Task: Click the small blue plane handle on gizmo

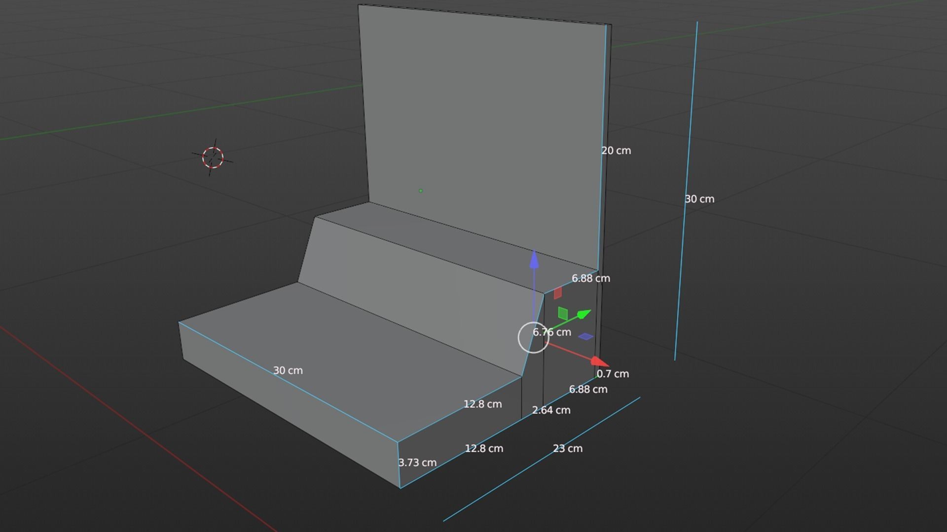Action: click(x=585, y=336)
